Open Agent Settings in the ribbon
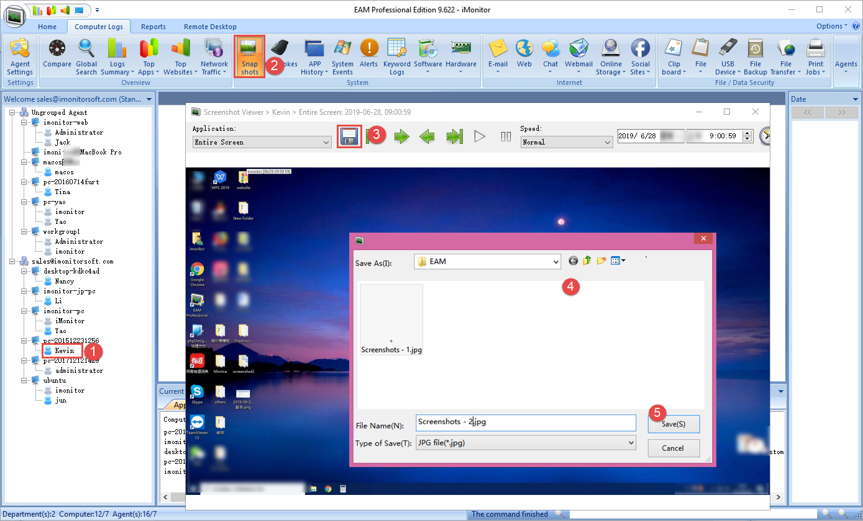 pos(20,57)
